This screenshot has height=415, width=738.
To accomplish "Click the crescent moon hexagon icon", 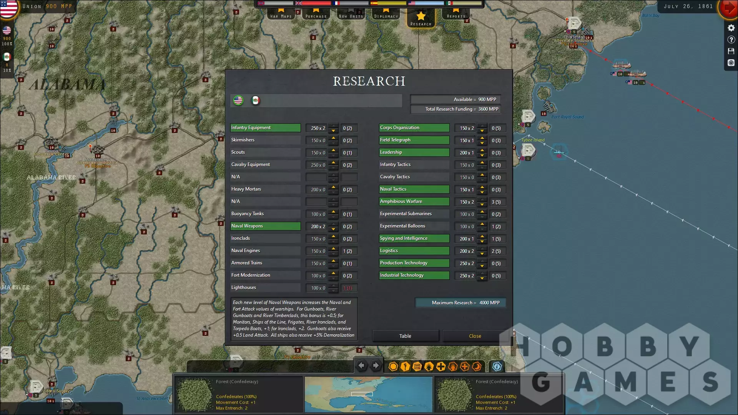I will pos(477,367).
